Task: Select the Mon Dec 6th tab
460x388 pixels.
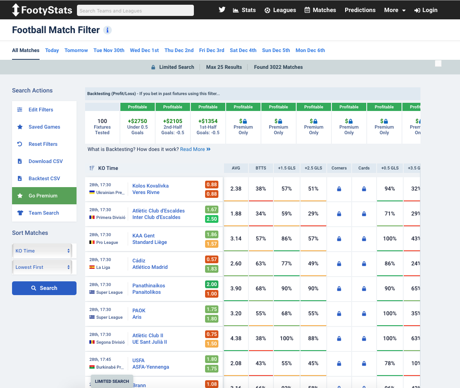Action: [x=310, y=50]
